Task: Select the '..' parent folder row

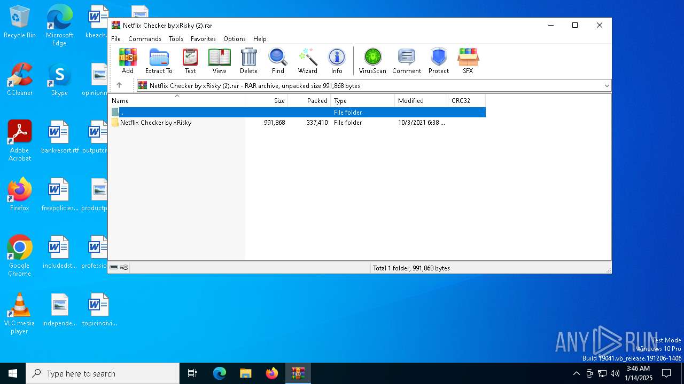Action: point(297,112)
